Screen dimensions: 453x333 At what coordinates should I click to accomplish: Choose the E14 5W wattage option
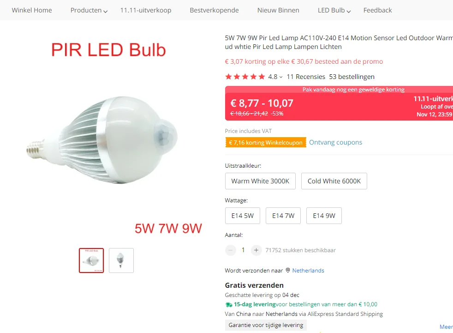point(242,216)
